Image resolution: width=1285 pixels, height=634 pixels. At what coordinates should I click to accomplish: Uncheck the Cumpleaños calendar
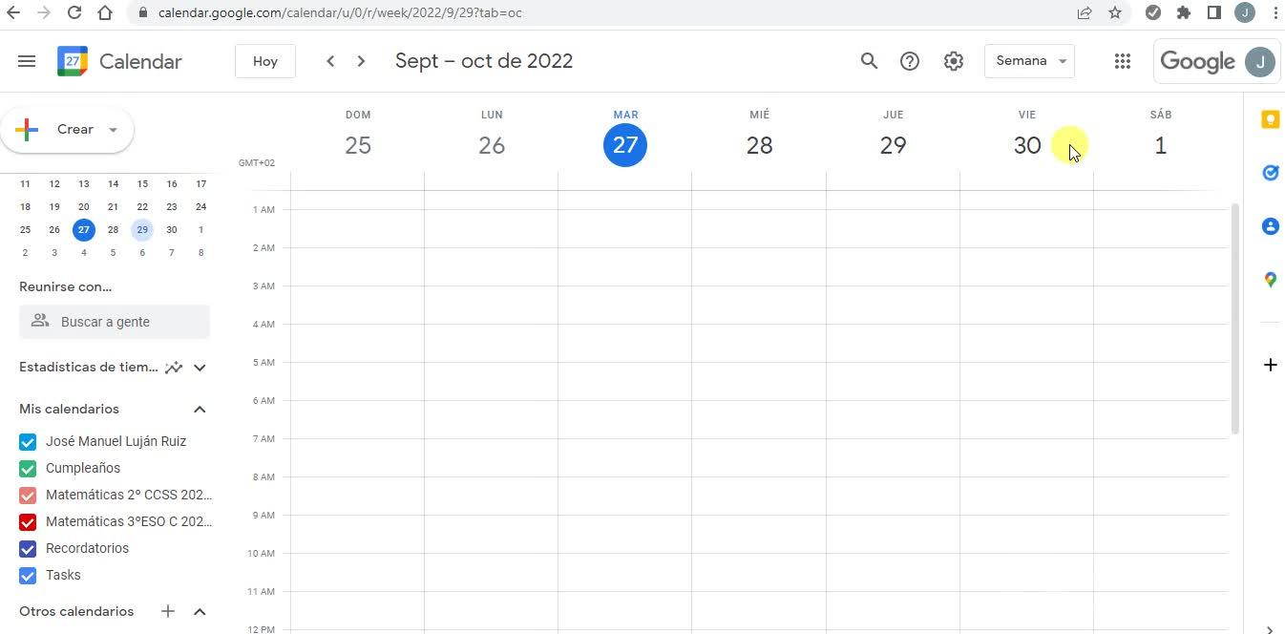[x=28, y=469]
